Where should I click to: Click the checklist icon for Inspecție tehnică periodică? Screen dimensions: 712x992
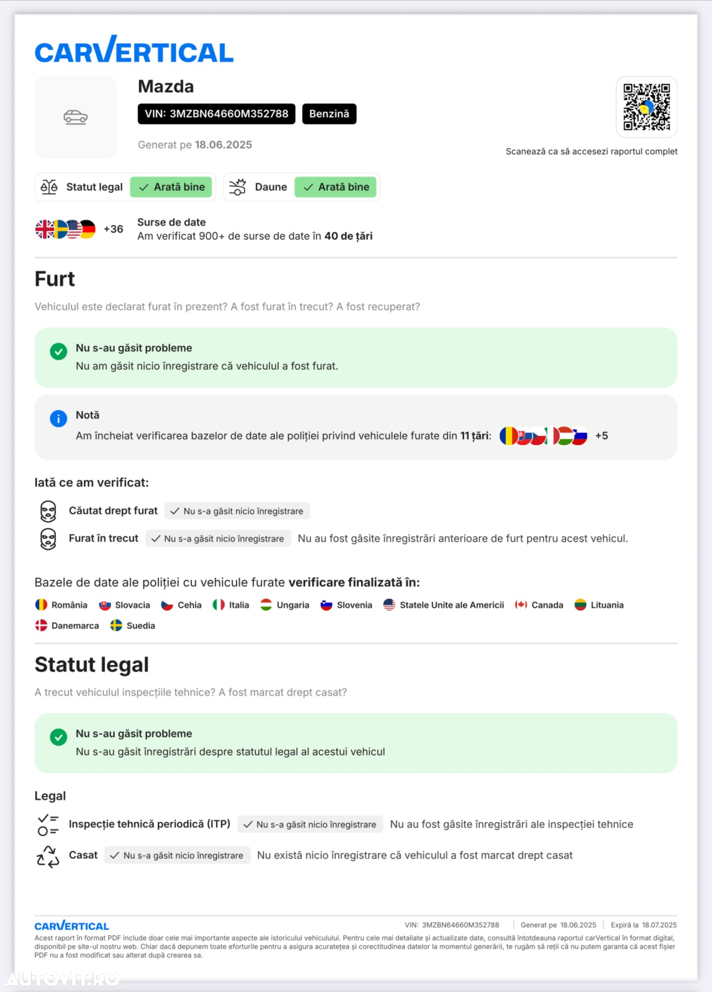pos(48,825)
